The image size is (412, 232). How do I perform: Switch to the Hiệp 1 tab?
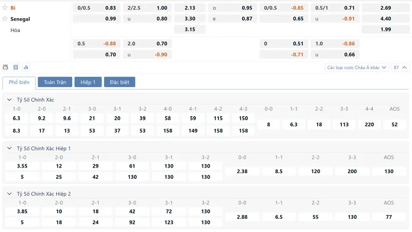pos(88,82)
